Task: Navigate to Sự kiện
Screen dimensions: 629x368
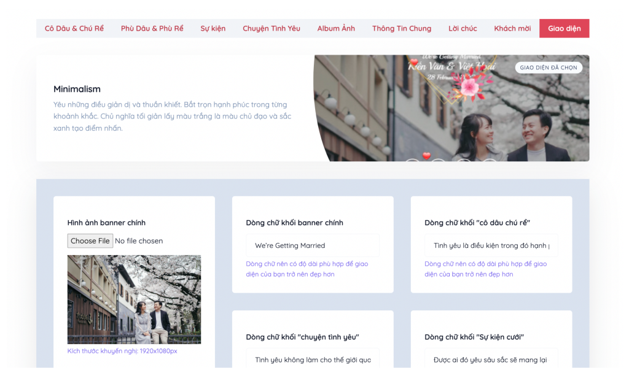Action: tap(213, 28)
